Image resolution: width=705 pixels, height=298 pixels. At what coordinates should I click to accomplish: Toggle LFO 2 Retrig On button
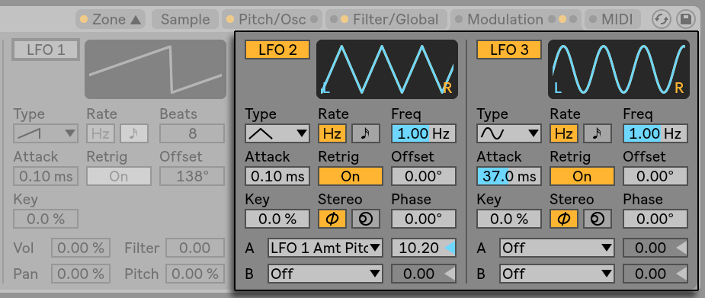[351, 176]
